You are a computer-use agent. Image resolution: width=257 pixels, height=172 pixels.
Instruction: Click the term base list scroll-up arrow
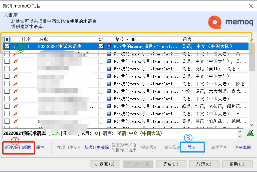click(252, 40)
